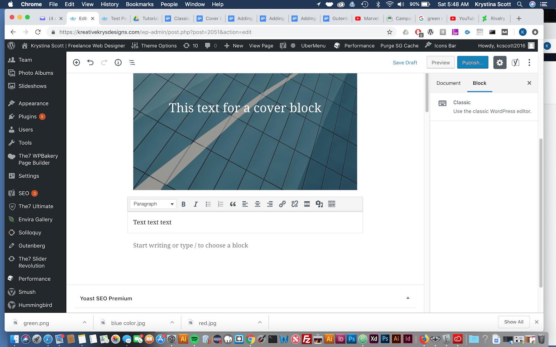Apply italic formatting
Image resolution: width=556 pixels, height=347 pixels.
[195, 204]
